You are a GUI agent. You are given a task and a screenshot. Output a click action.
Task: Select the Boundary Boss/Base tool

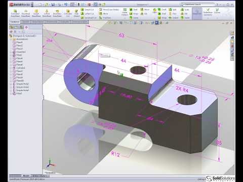[x=57, y=13]
